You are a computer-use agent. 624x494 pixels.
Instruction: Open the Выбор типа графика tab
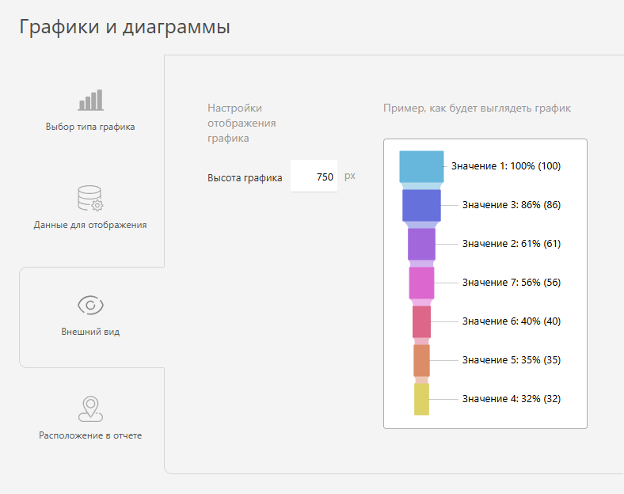[90, 109]
